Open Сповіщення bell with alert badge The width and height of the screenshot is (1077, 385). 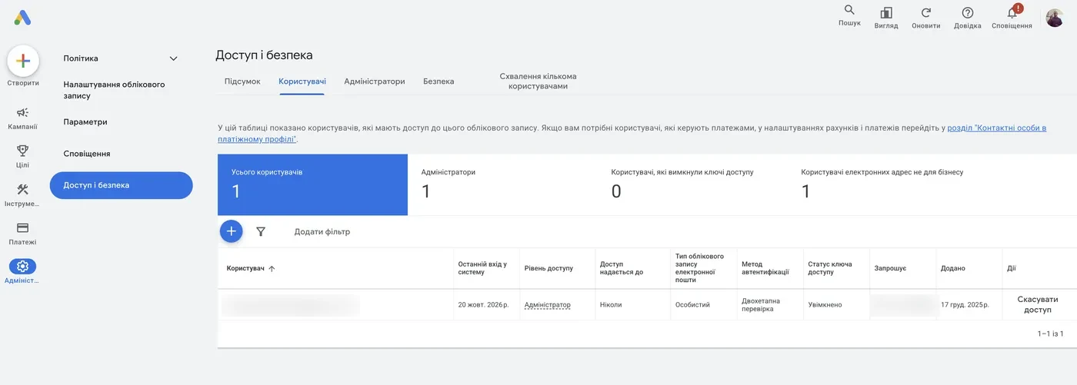[x=1013, y=12]
